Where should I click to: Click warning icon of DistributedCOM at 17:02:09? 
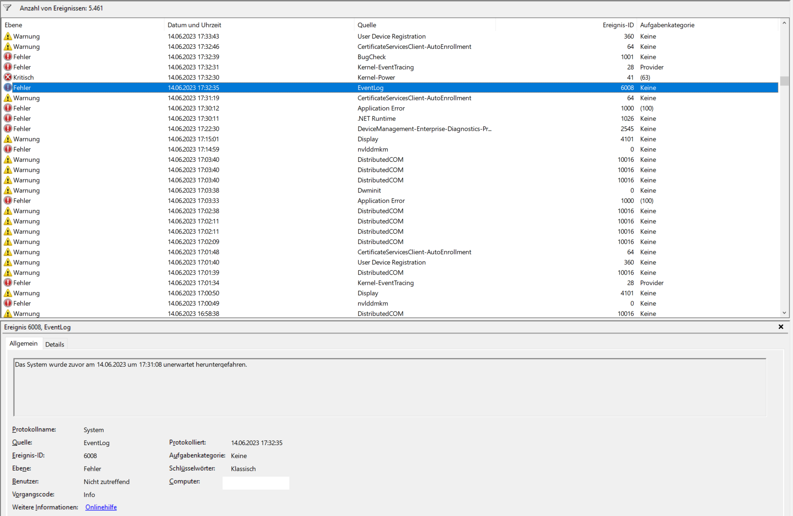pyautogui.click(x=8, y=242)
